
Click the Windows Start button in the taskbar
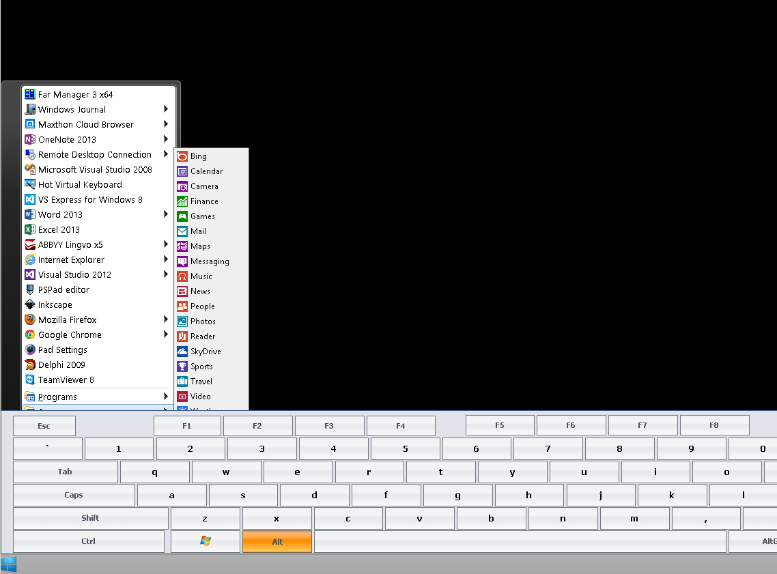tap(8, 564)
